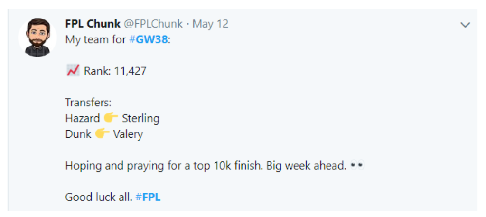Click the FPL Chunk display name
The height and width of the screenshot is (217, 486).
pos(93,24)
